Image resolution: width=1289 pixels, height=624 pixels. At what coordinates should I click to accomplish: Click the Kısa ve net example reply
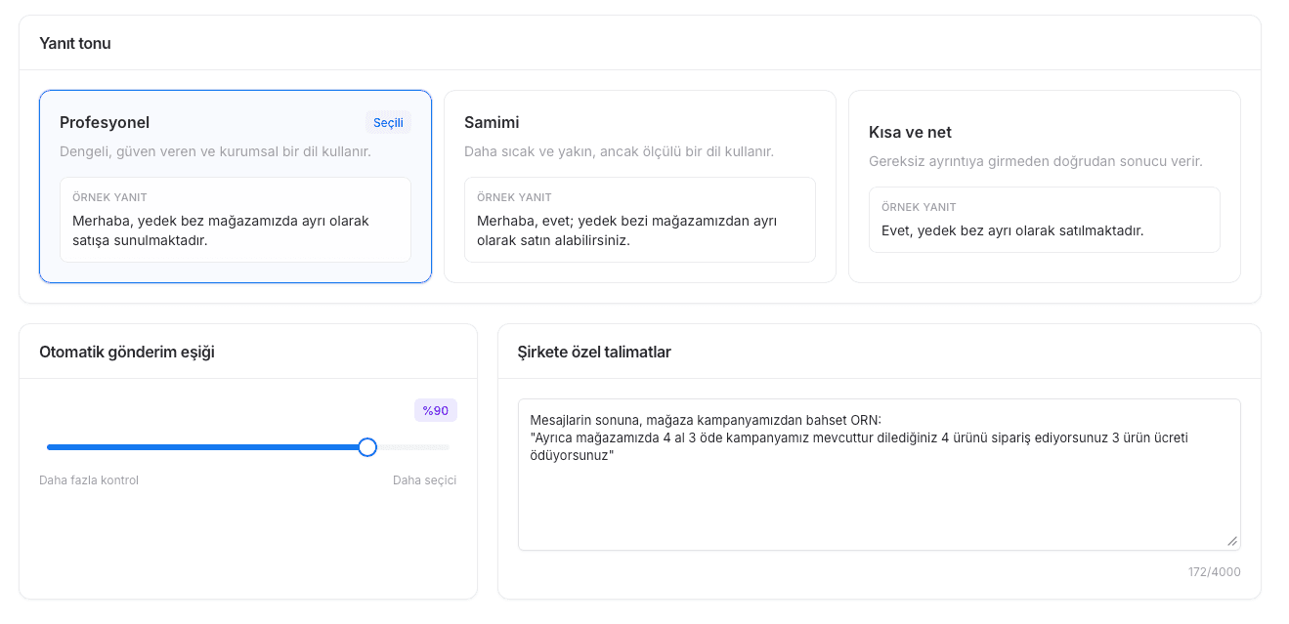(x=1045, y=220)
